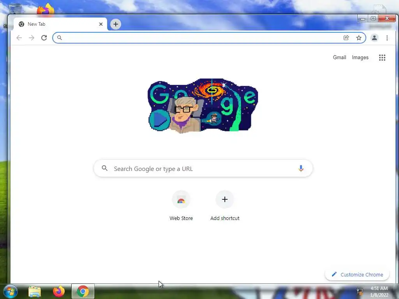This screenshot has height=299, width=399.
Task: Click the forward navigation arrow
Action: coord(32,38)
